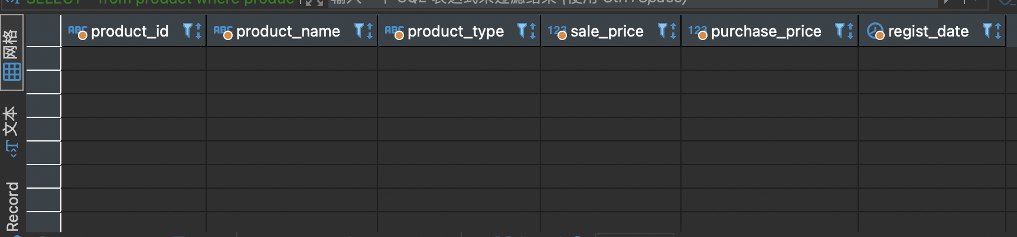Click the clock type icon of regist_date
Image resolution: width=1017 pixels, height=237 pixels.
pos(875,31)
